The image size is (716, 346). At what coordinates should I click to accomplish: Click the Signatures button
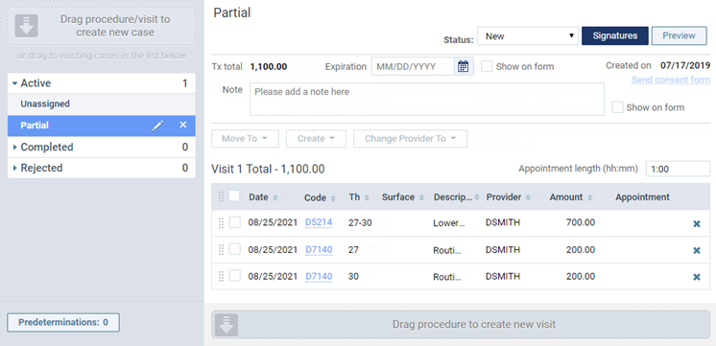(615, 35)
